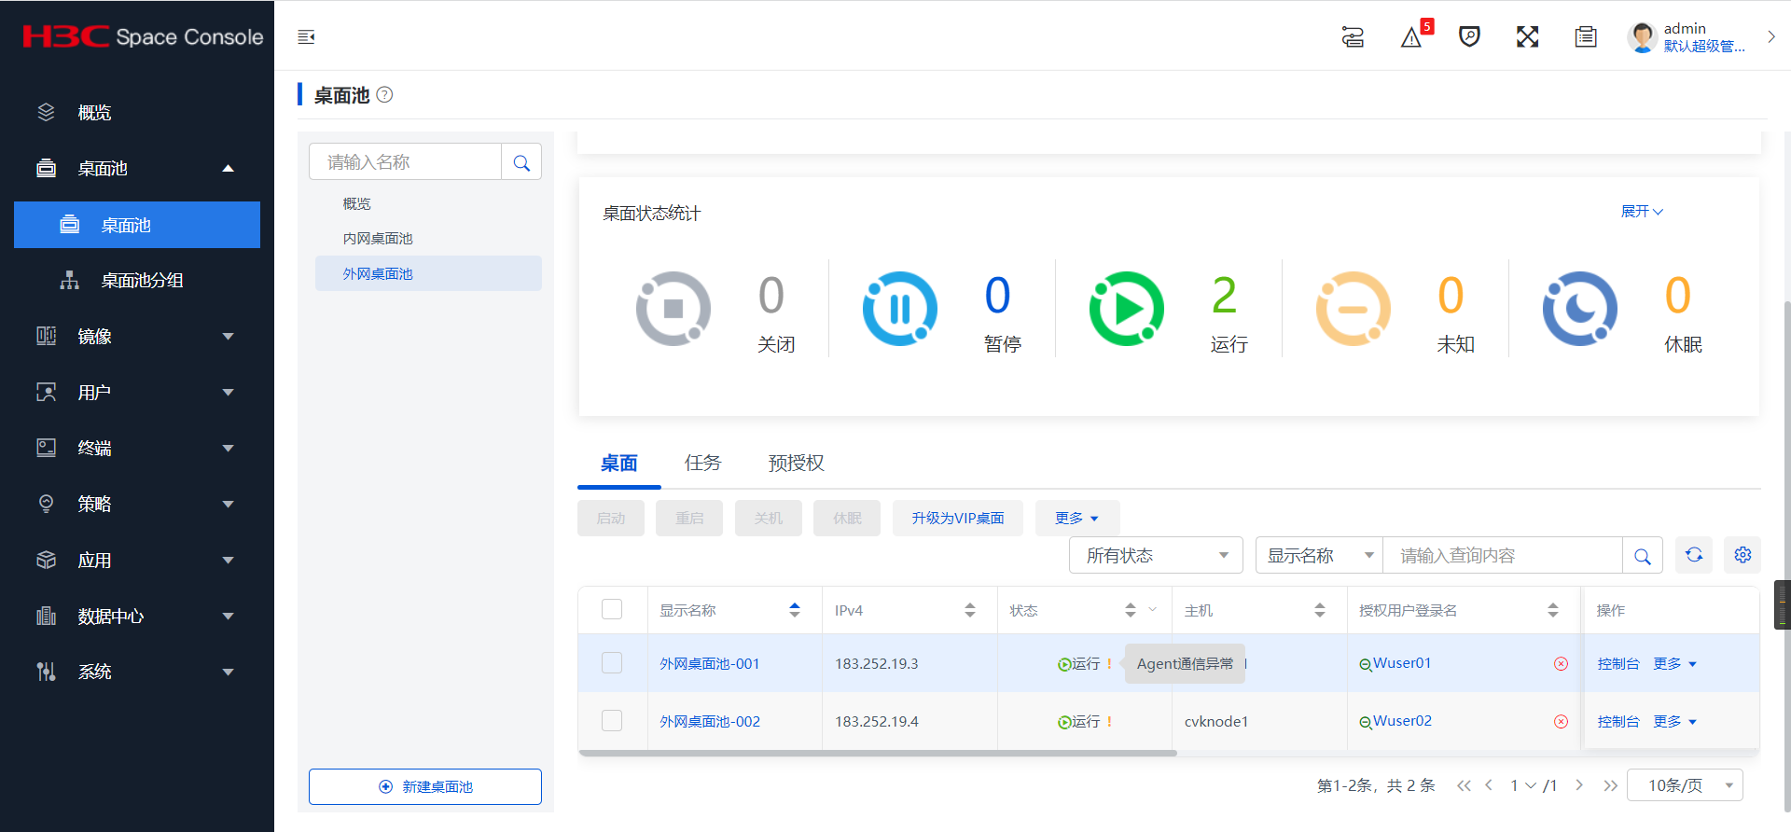Remove authorized user Wuser01 with red X
The width and height of the screenshot is (1791, 832).
1561,664
